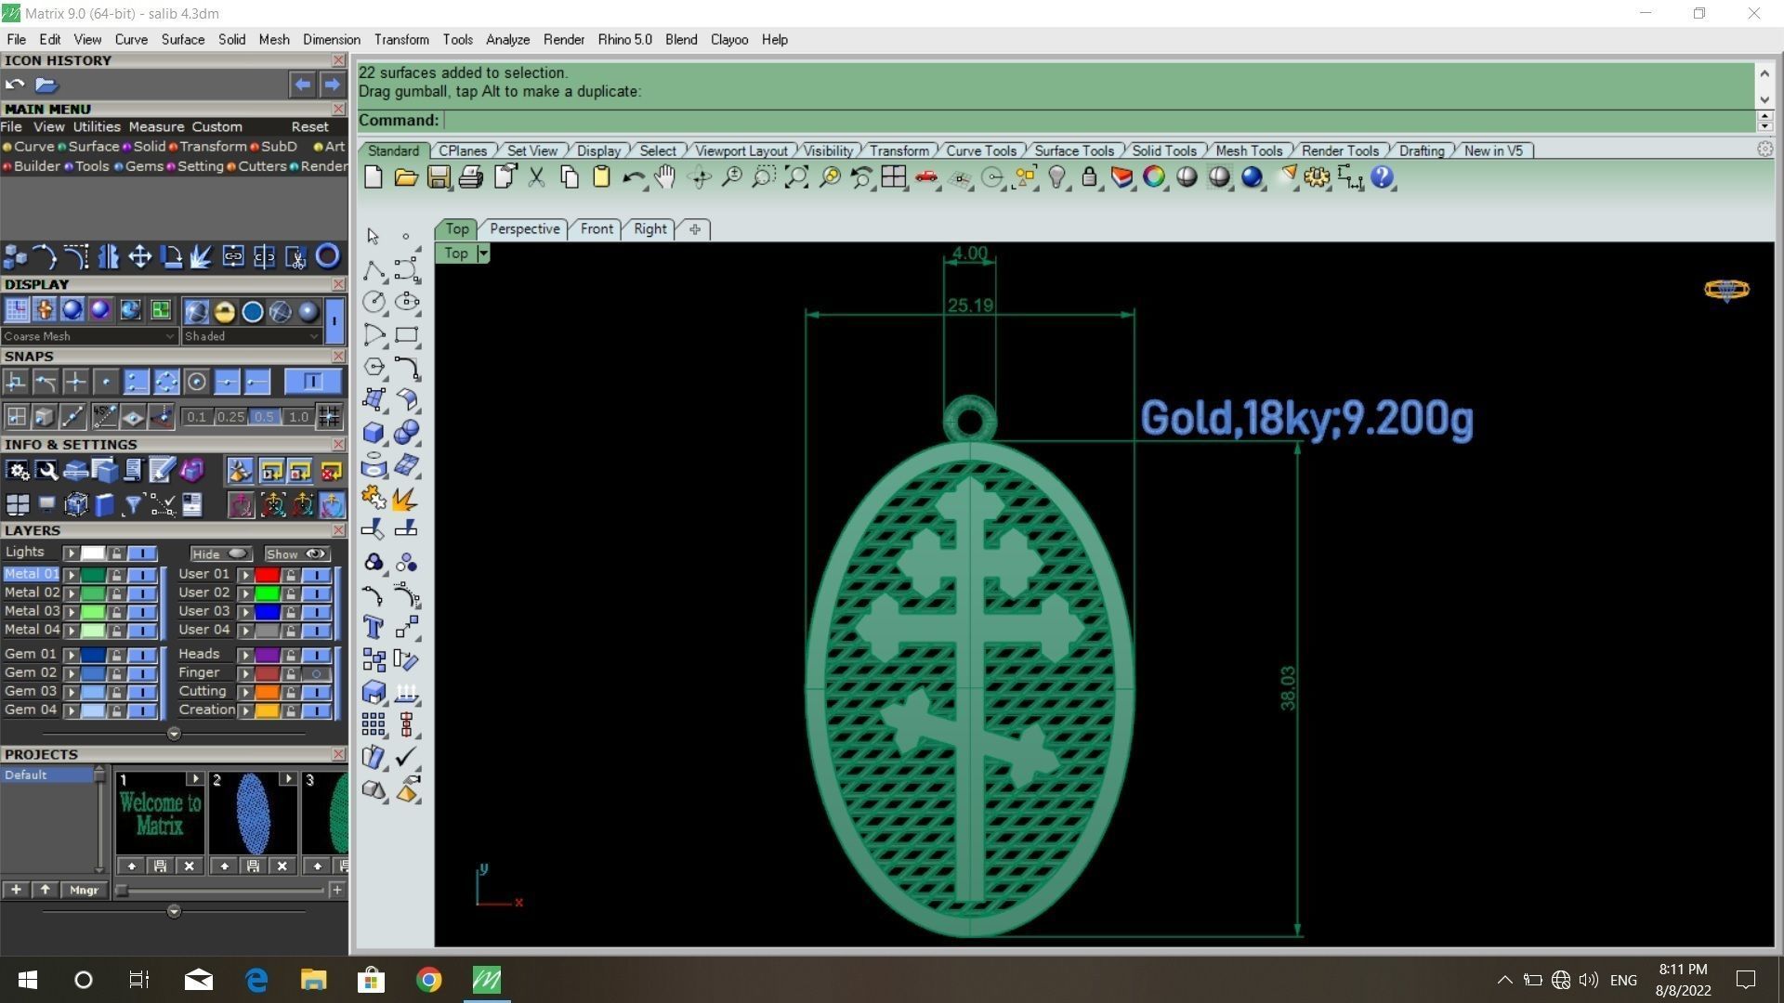Click the Show layers button

(296, 554)
